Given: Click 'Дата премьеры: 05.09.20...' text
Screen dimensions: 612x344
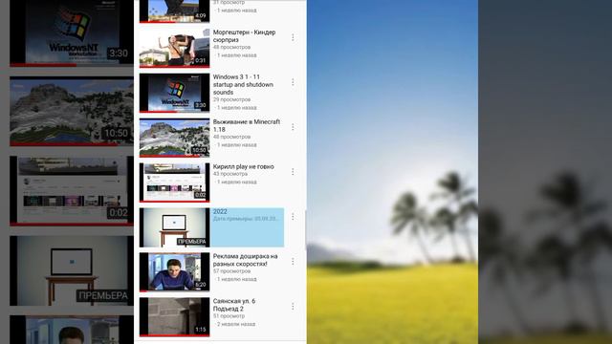Looking at the screenshot, I should click(246, 219).
